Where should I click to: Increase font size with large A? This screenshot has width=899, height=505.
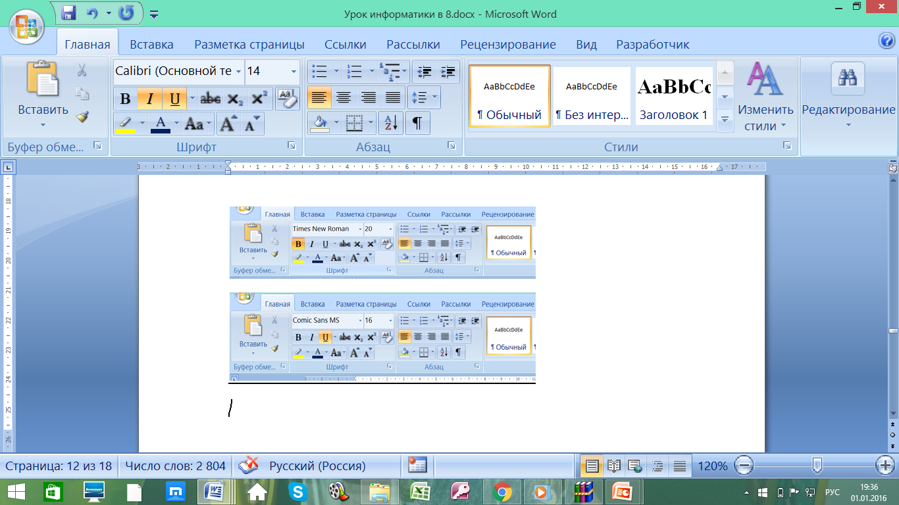[228, 124]
